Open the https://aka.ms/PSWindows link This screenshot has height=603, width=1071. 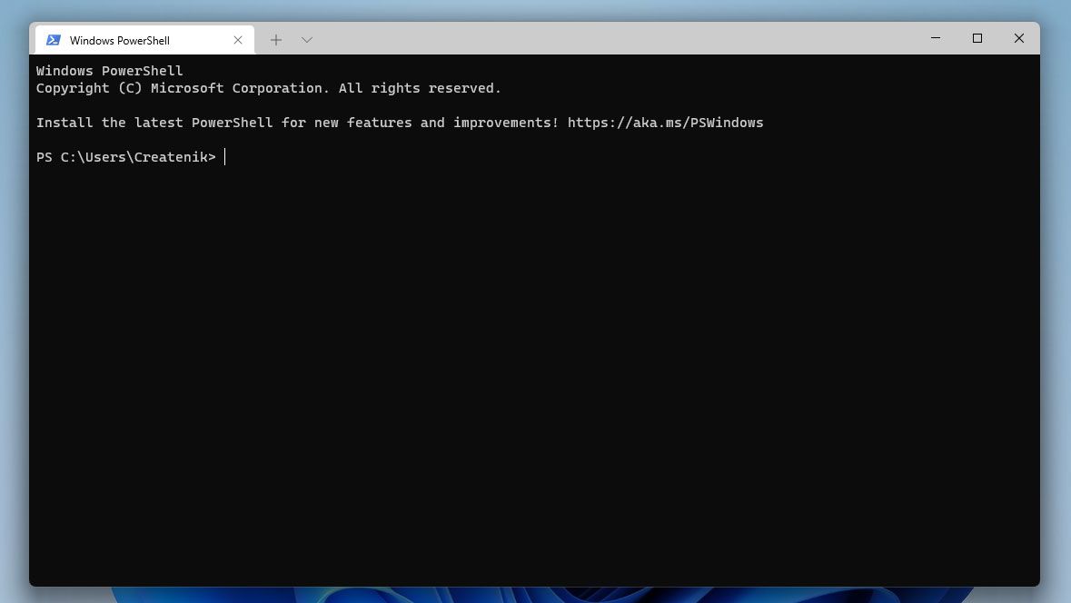(x=665, y=122)
